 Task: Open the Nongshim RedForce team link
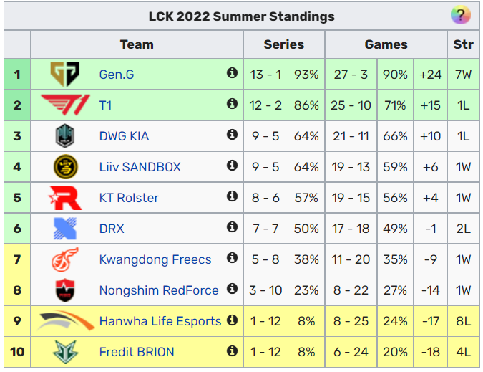click(159, 290)
